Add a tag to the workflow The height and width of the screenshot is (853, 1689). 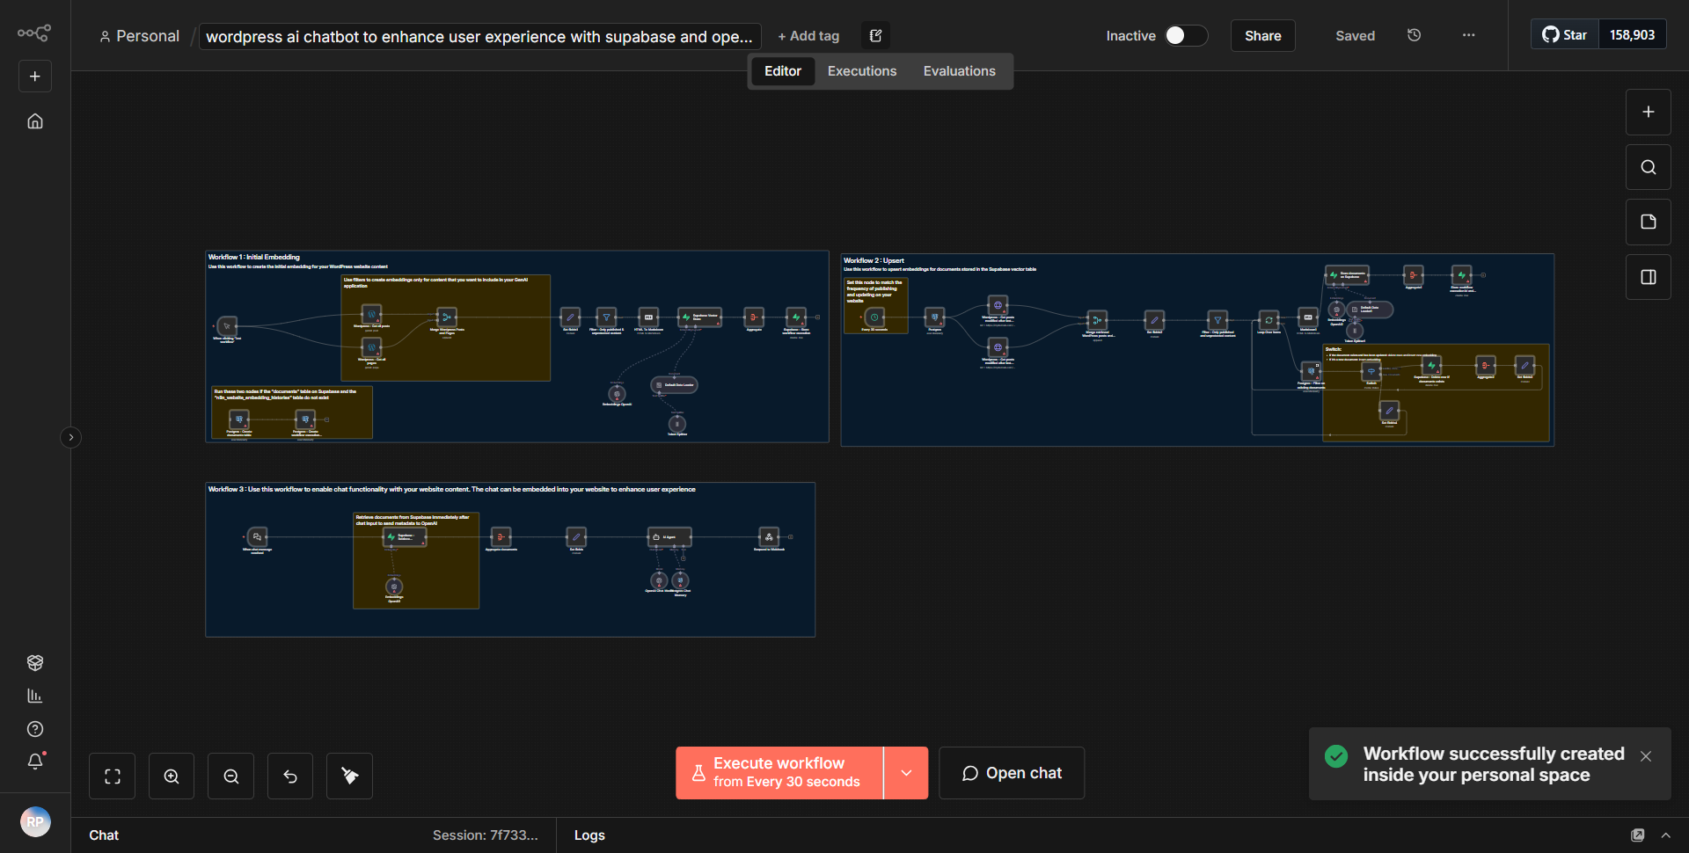tap(808, 36)
